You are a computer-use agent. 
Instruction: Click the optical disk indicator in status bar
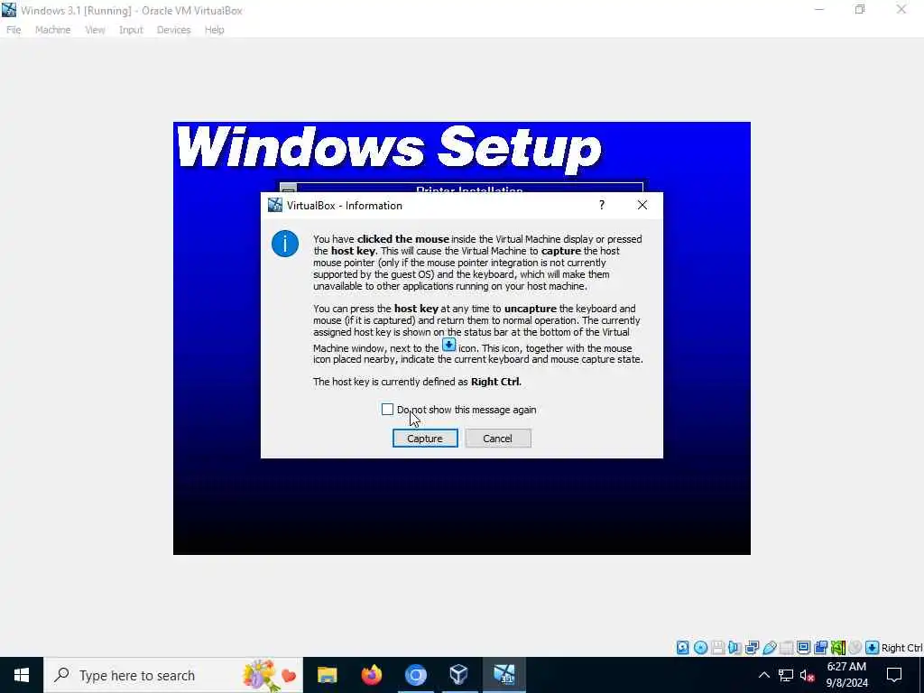point(700,648)
